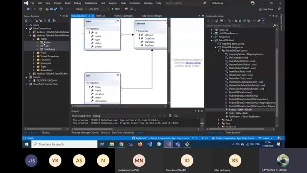This screenshot has height=173, width=307.
Task: Click the Live Share icon
Action: [x=260, y=9]
